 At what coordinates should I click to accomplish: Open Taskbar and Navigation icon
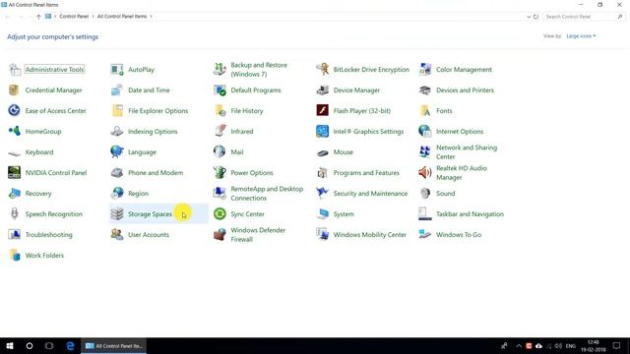pyautogui.click(x=425, y=214)
